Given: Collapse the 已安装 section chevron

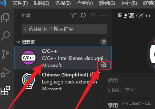Looking at the screenshot, I should 18,42.
